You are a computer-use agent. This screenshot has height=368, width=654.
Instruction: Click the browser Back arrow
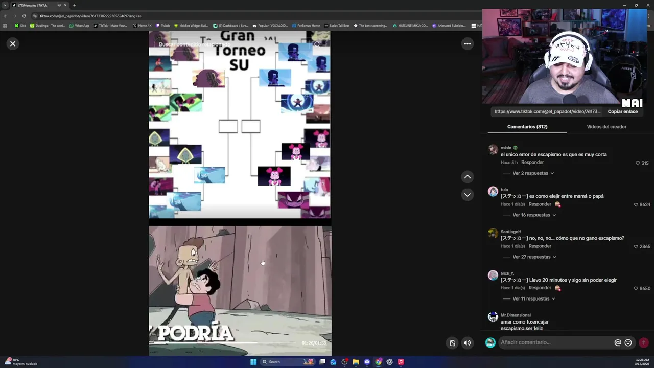(x=6, y=16)
